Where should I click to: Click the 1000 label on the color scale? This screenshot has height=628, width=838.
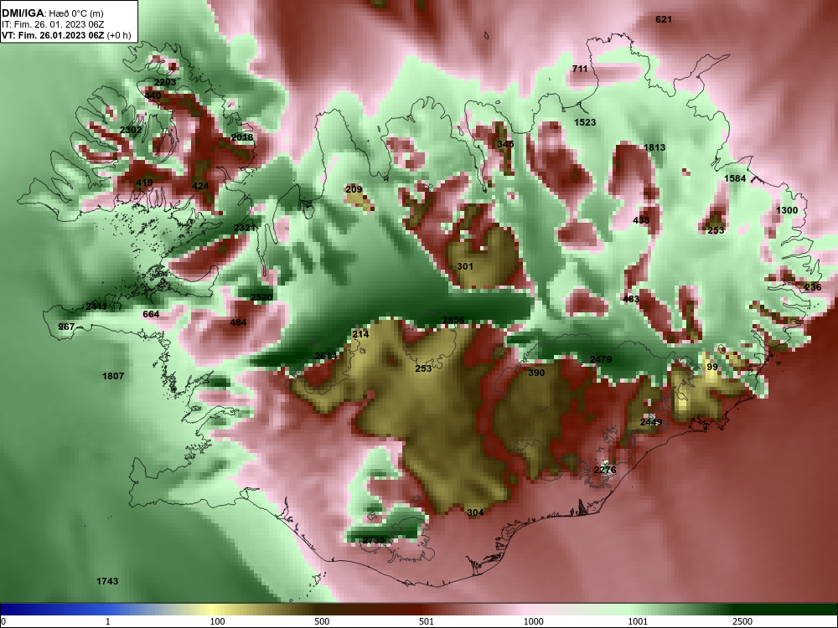(x=533, y=621)
